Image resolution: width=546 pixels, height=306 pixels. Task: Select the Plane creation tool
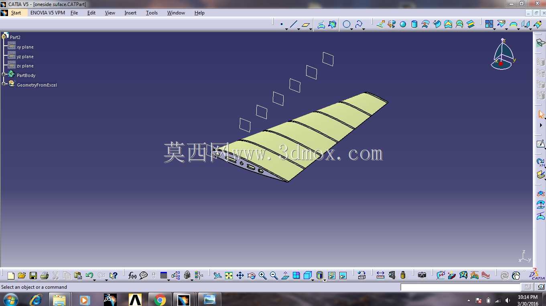tap(306, 24)
